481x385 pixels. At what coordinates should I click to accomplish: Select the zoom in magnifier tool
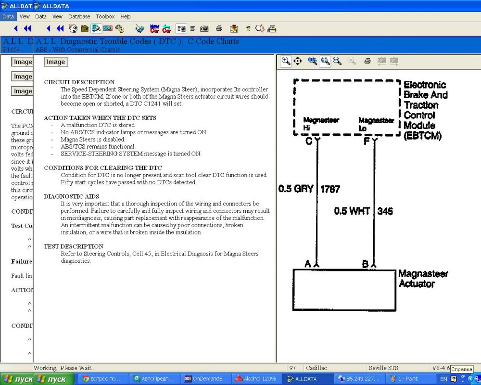pos(286,61)
